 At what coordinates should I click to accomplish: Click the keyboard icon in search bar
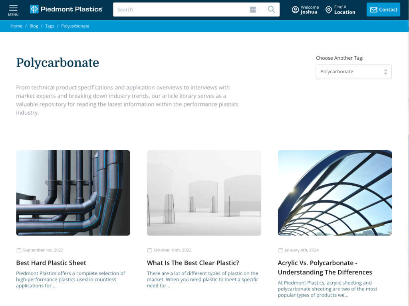pyautogui.click(x=253, y=10)
